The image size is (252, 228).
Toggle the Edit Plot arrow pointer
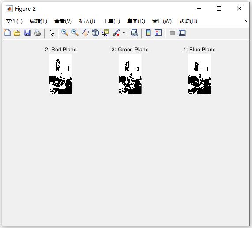52,33
